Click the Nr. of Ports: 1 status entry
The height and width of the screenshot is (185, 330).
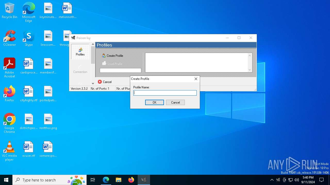tap(100, 89)
